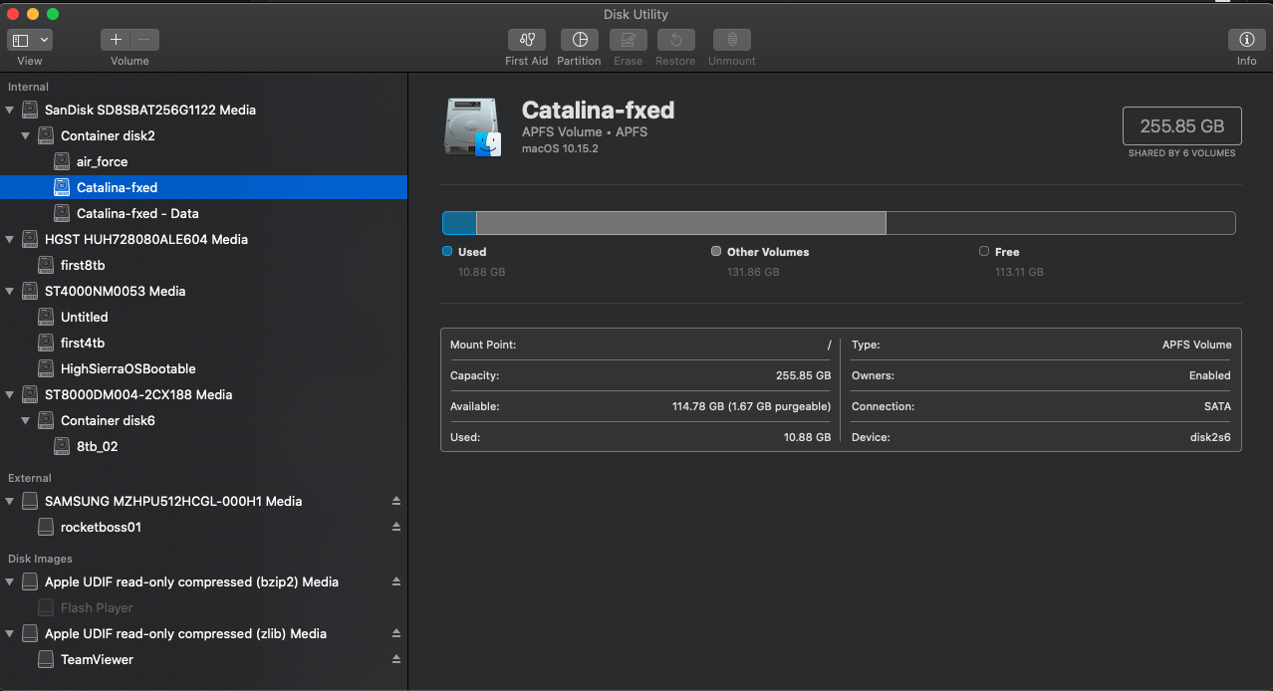The image size is (1273, 691).
Task: Eject SAMSUNG MZHPU512HCGL external media
Action: click(396, 501)
